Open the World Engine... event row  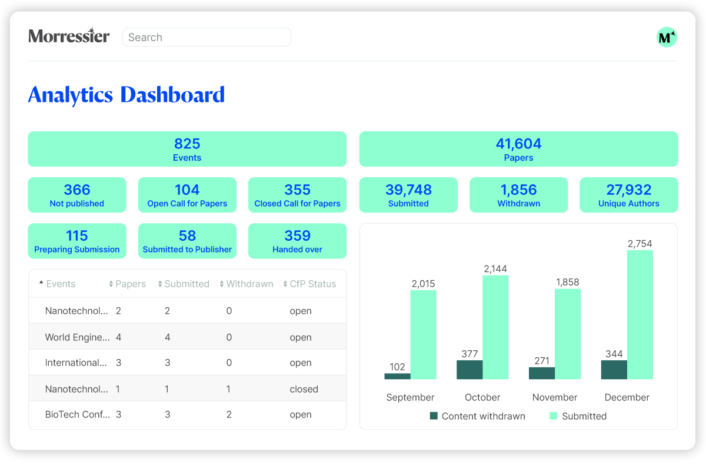pyautogui.click(x=187, y=337)
